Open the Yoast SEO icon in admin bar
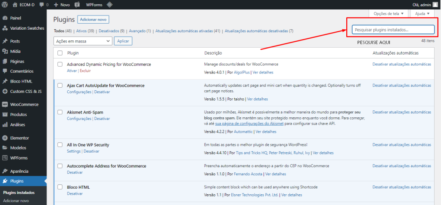Image resolution: width=441 pixels, height=205 pixels. [x=77, y=5]
